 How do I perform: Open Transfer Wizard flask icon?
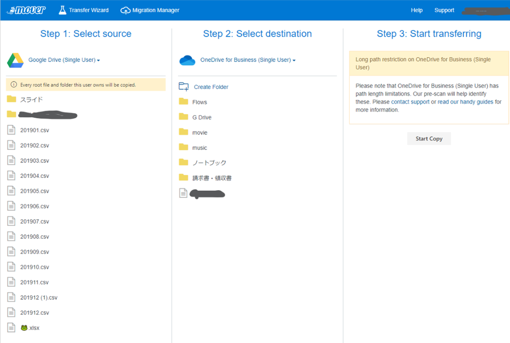click(62, 10)
